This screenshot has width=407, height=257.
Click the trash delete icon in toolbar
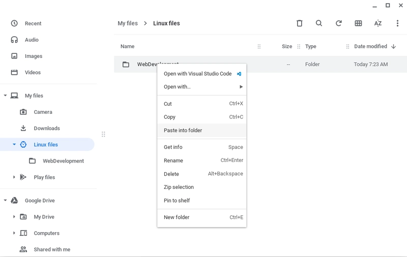tap(299, 23)
